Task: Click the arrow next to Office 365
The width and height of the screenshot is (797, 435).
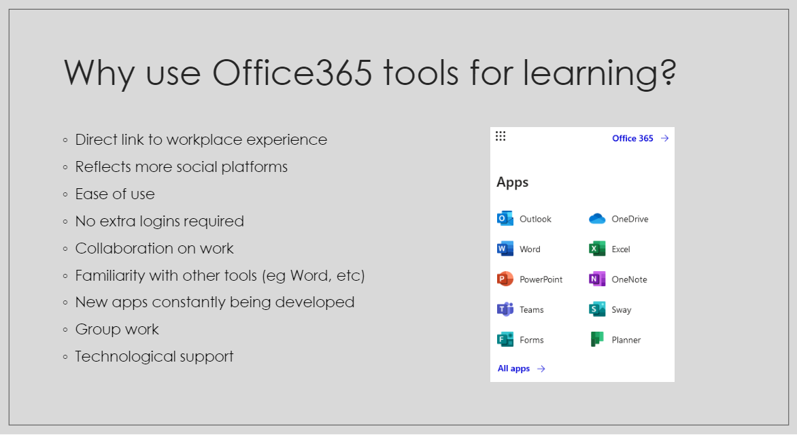Action: tap(664, 138)
